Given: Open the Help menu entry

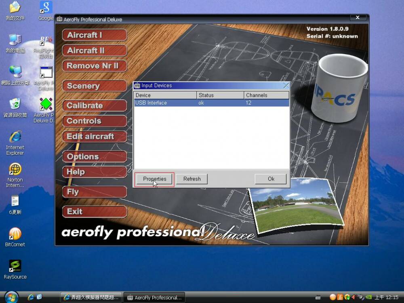Looking at the screenshot, I should click(x=95, y=172).
